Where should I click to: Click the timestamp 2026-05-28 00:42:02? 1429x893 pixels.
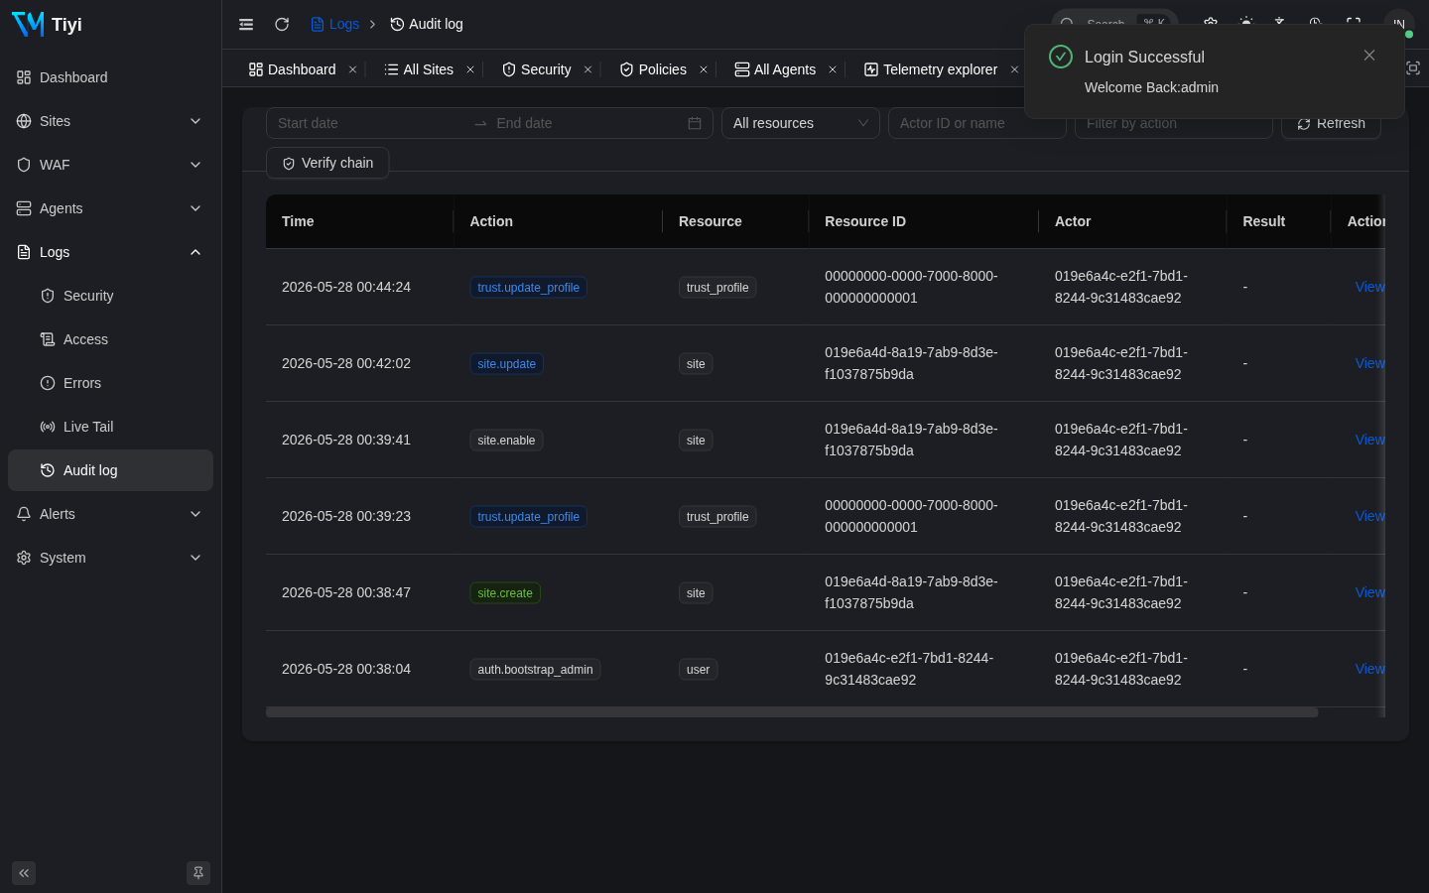pos(346,363)
